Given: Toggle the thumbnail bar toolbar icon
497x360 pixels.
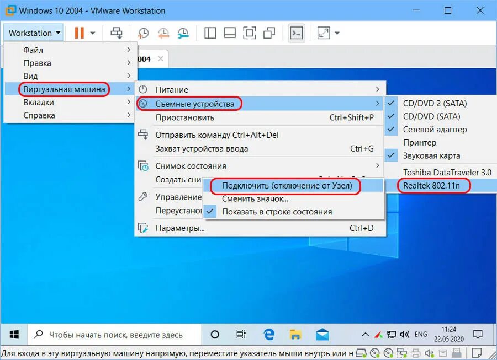Looking at the screenshot, I should tap(230, 33).
